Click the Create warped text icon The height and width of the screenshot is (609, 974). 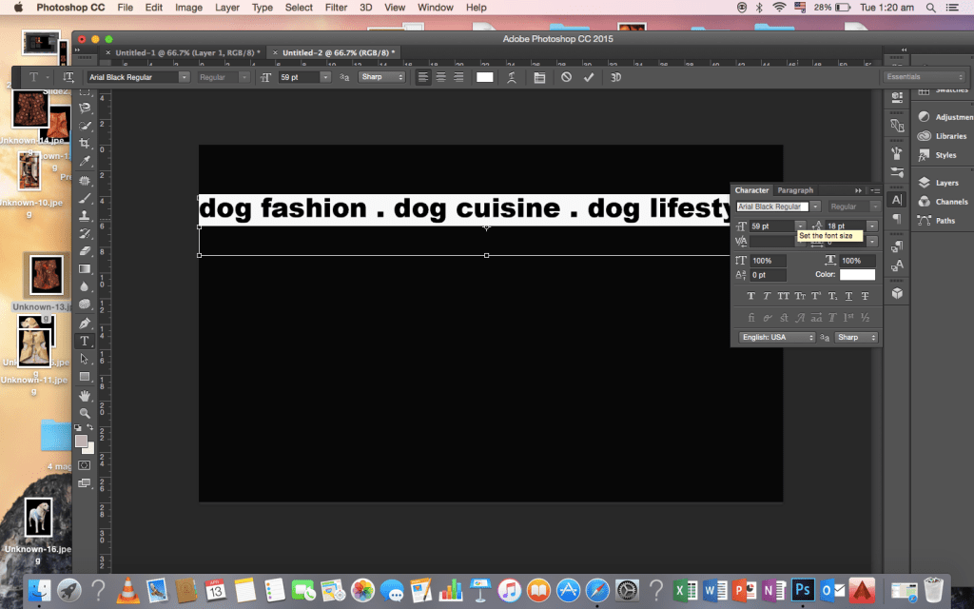click(x=513, y=77)
